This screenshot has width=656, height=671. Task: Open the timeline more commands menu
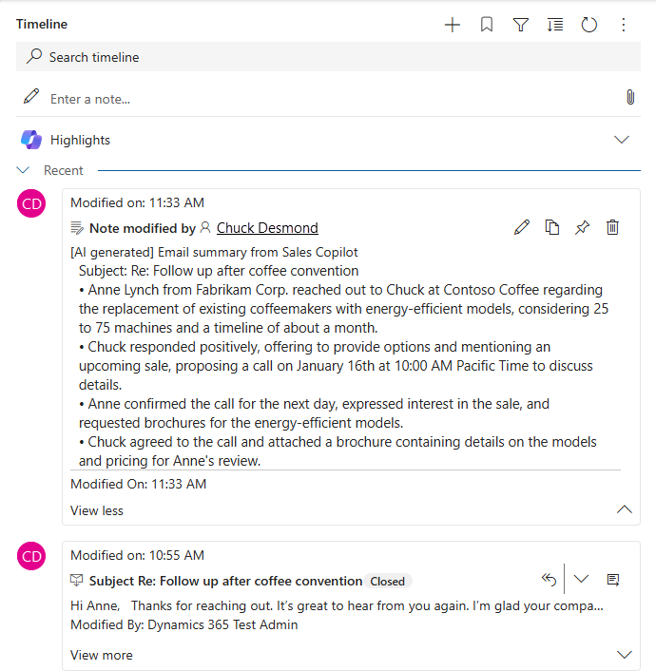pos(624,25)
